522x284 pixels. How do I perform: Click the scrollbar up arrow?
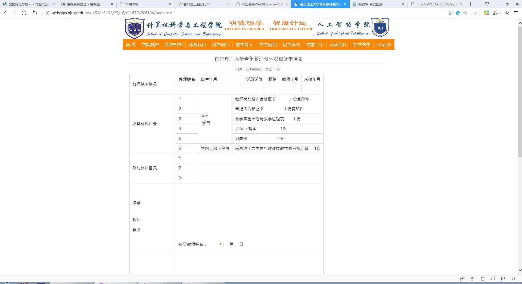click(520, 23)
